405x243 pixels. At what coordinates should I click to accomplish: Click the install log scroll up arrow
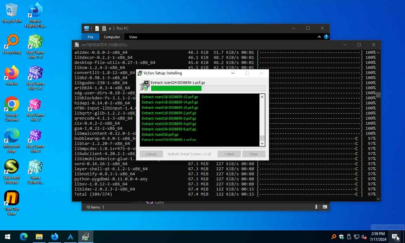(x=262, y=97)
